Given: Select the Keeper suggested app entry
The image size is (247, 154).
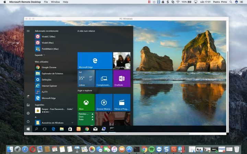Looking at the screenshot, I should point(53,110).
